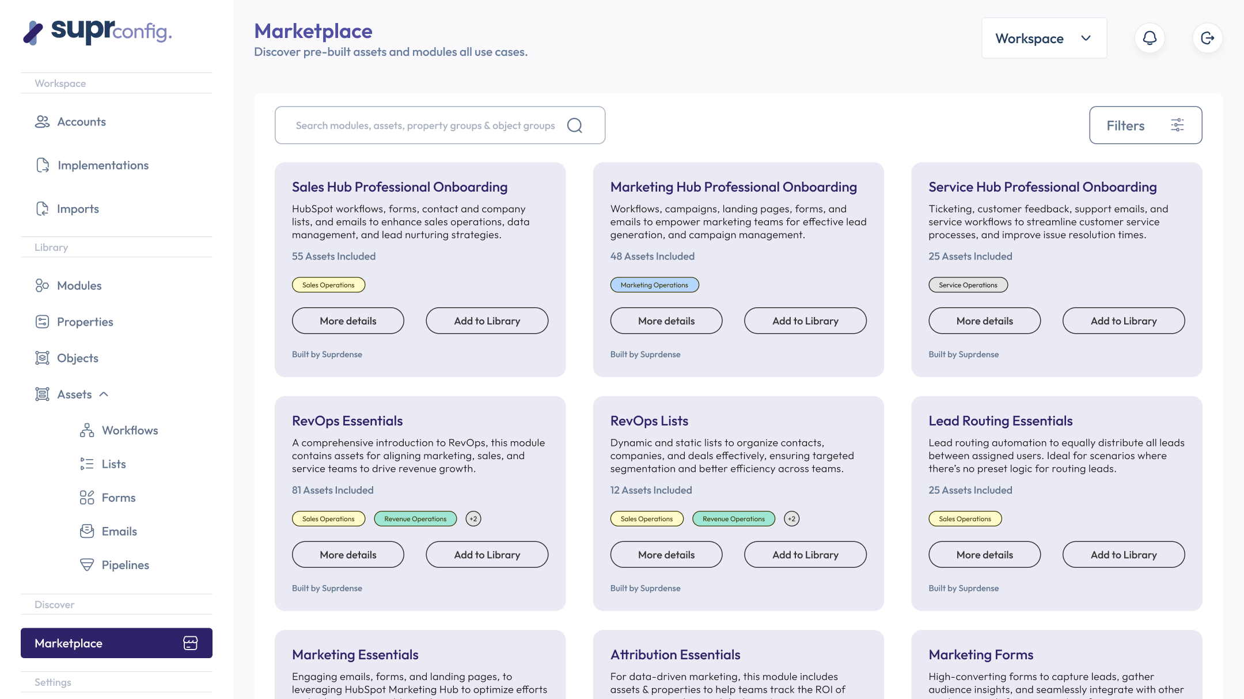Click the Workflows sidebar icon
This screenshot has width=1244, height=699.
[87, 430]
